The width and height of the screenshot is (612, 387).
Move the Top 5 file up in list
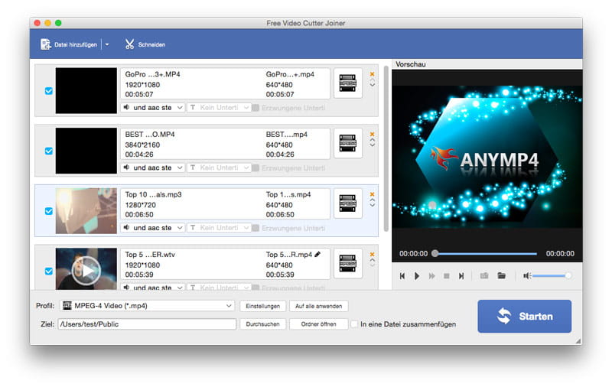click(x=373, y=260)
